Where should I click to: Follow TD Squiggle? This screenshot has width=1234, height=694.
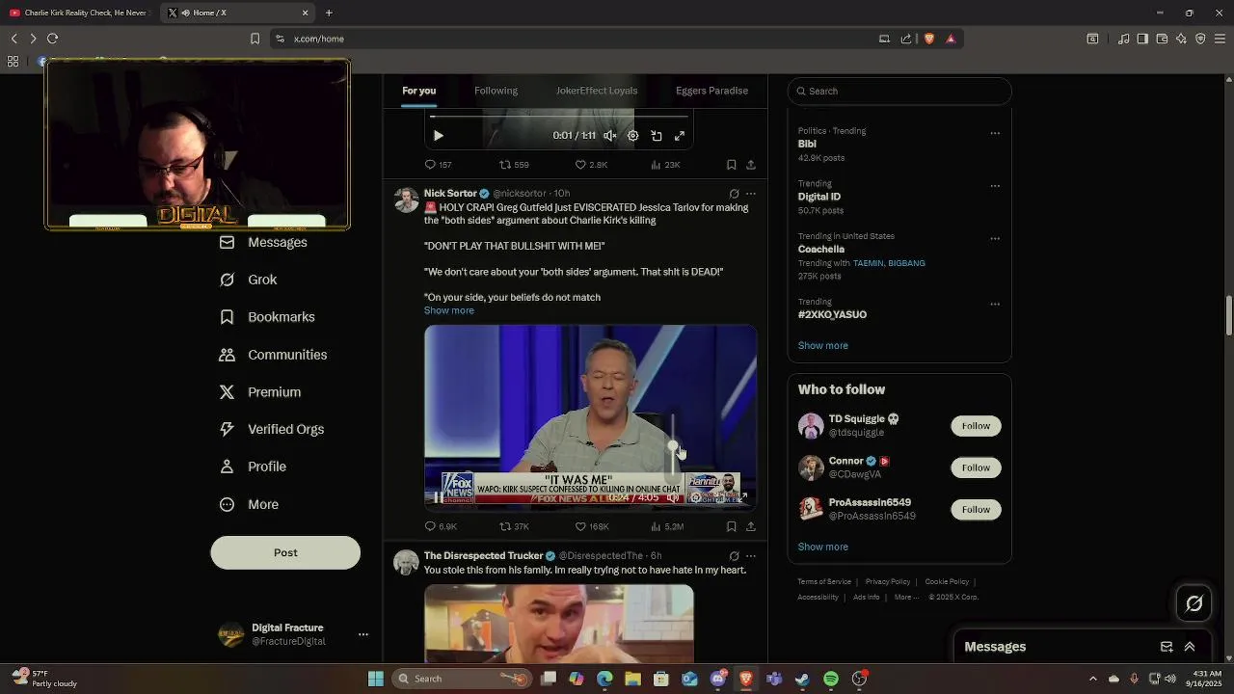click(976, 426)
